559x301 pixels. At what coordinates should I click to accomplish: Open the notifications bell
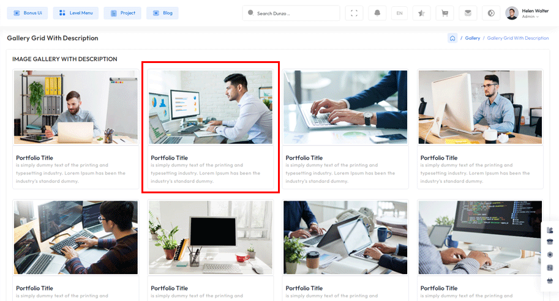tap(377, 13)
